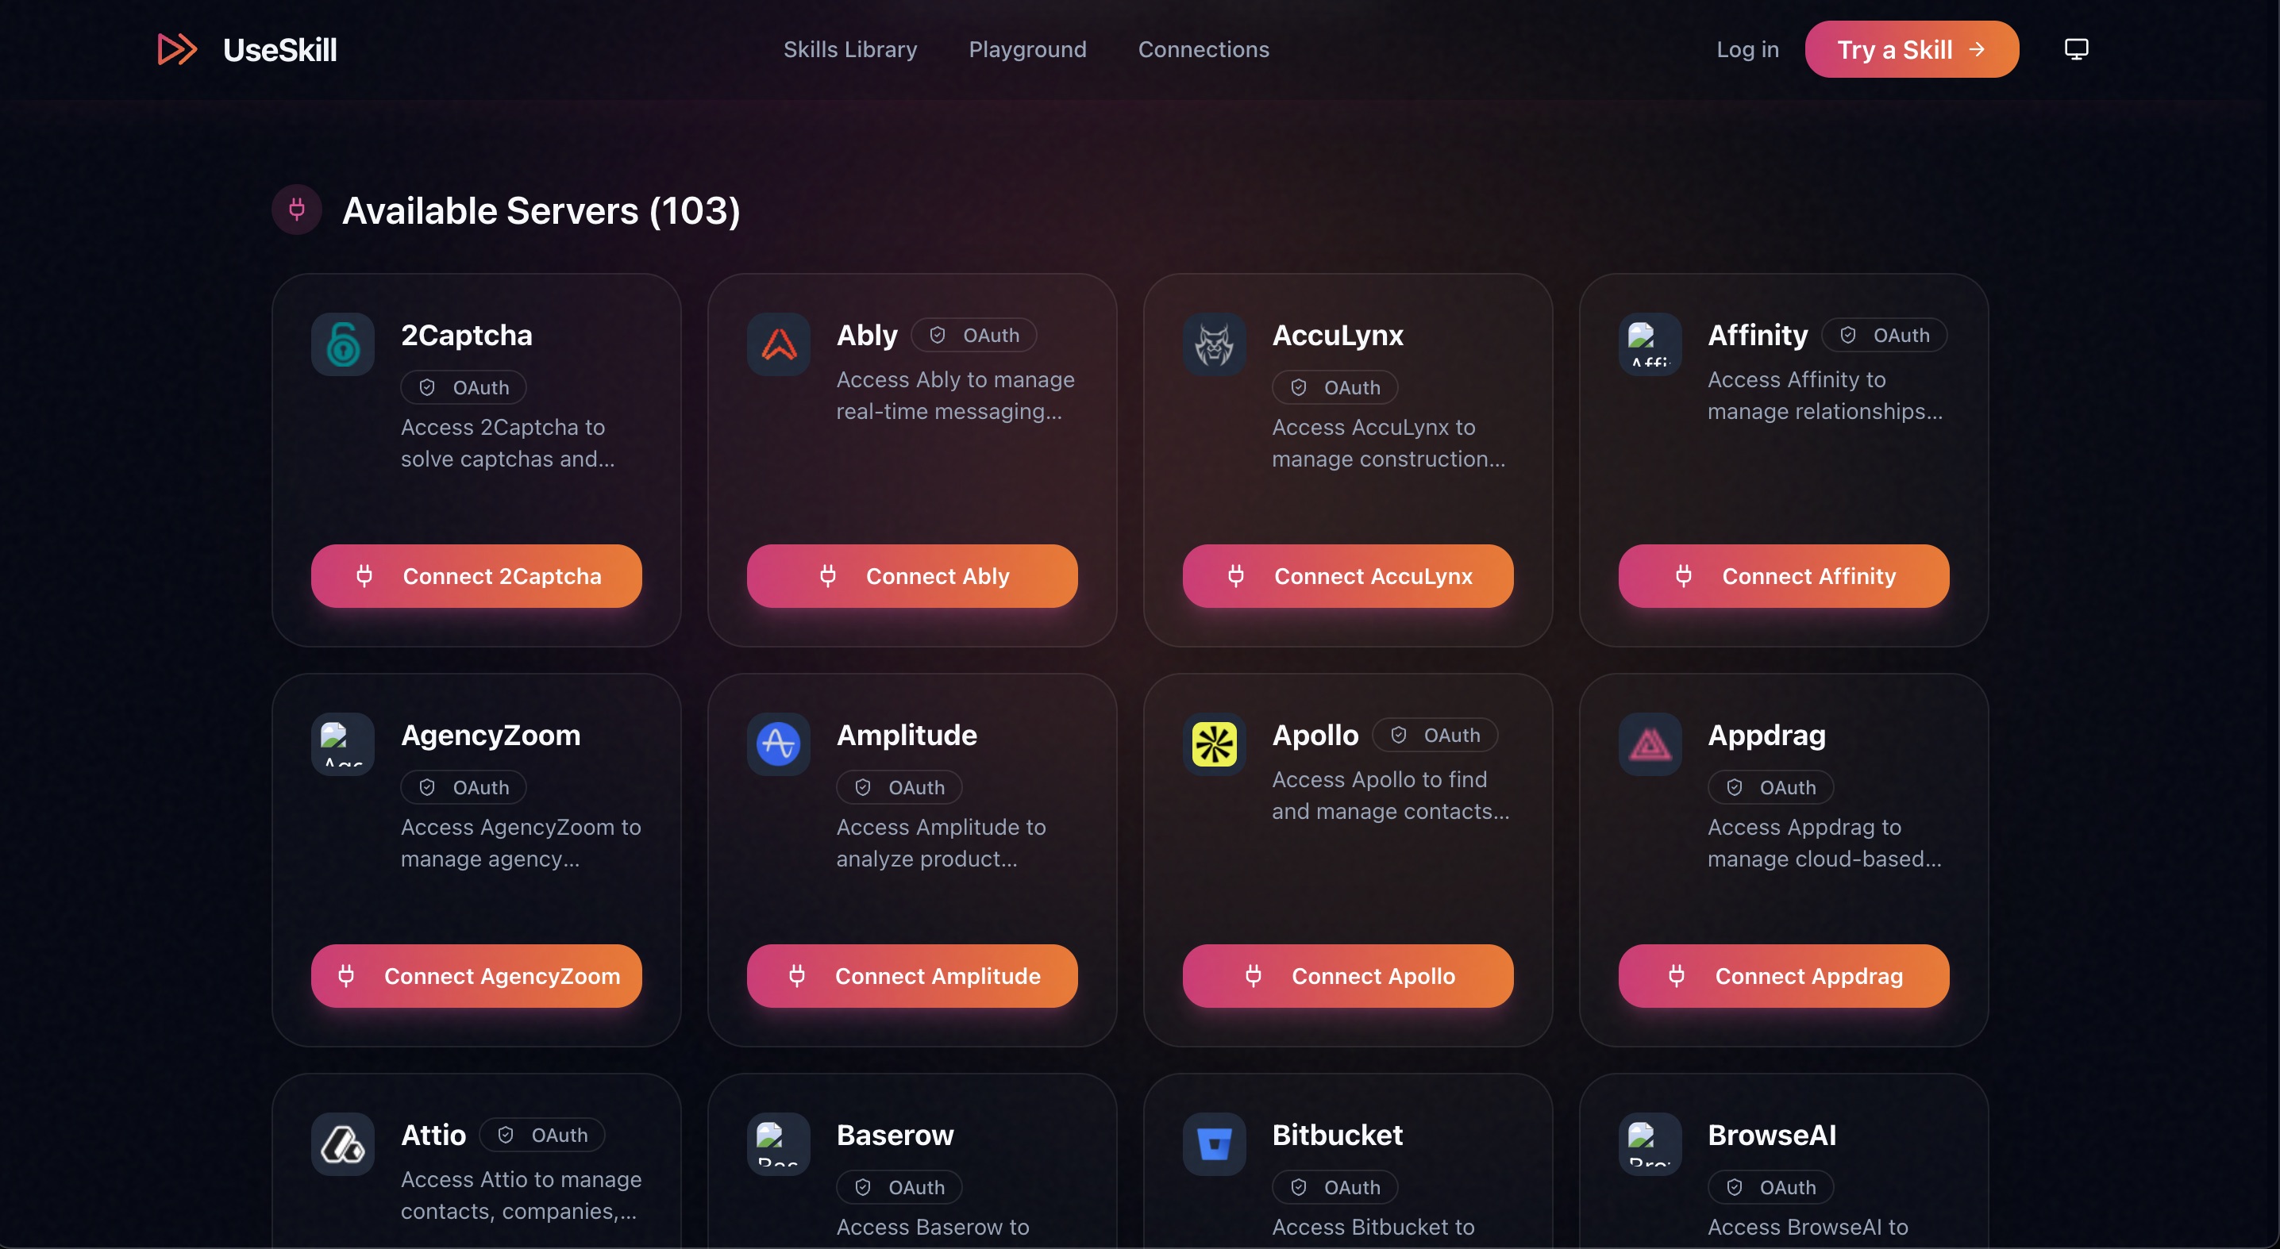Click the Appdrag red logo icon
Screen dimensions: 2280x1249
point(1649,744)
